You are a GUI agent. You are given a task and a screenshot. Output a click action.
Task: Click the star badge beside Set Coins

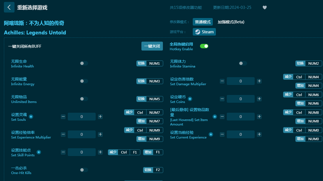coord(190,99)
